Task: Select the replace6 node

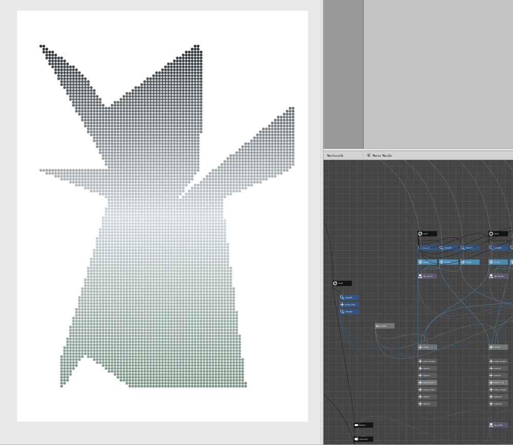Action: (498, 375)
